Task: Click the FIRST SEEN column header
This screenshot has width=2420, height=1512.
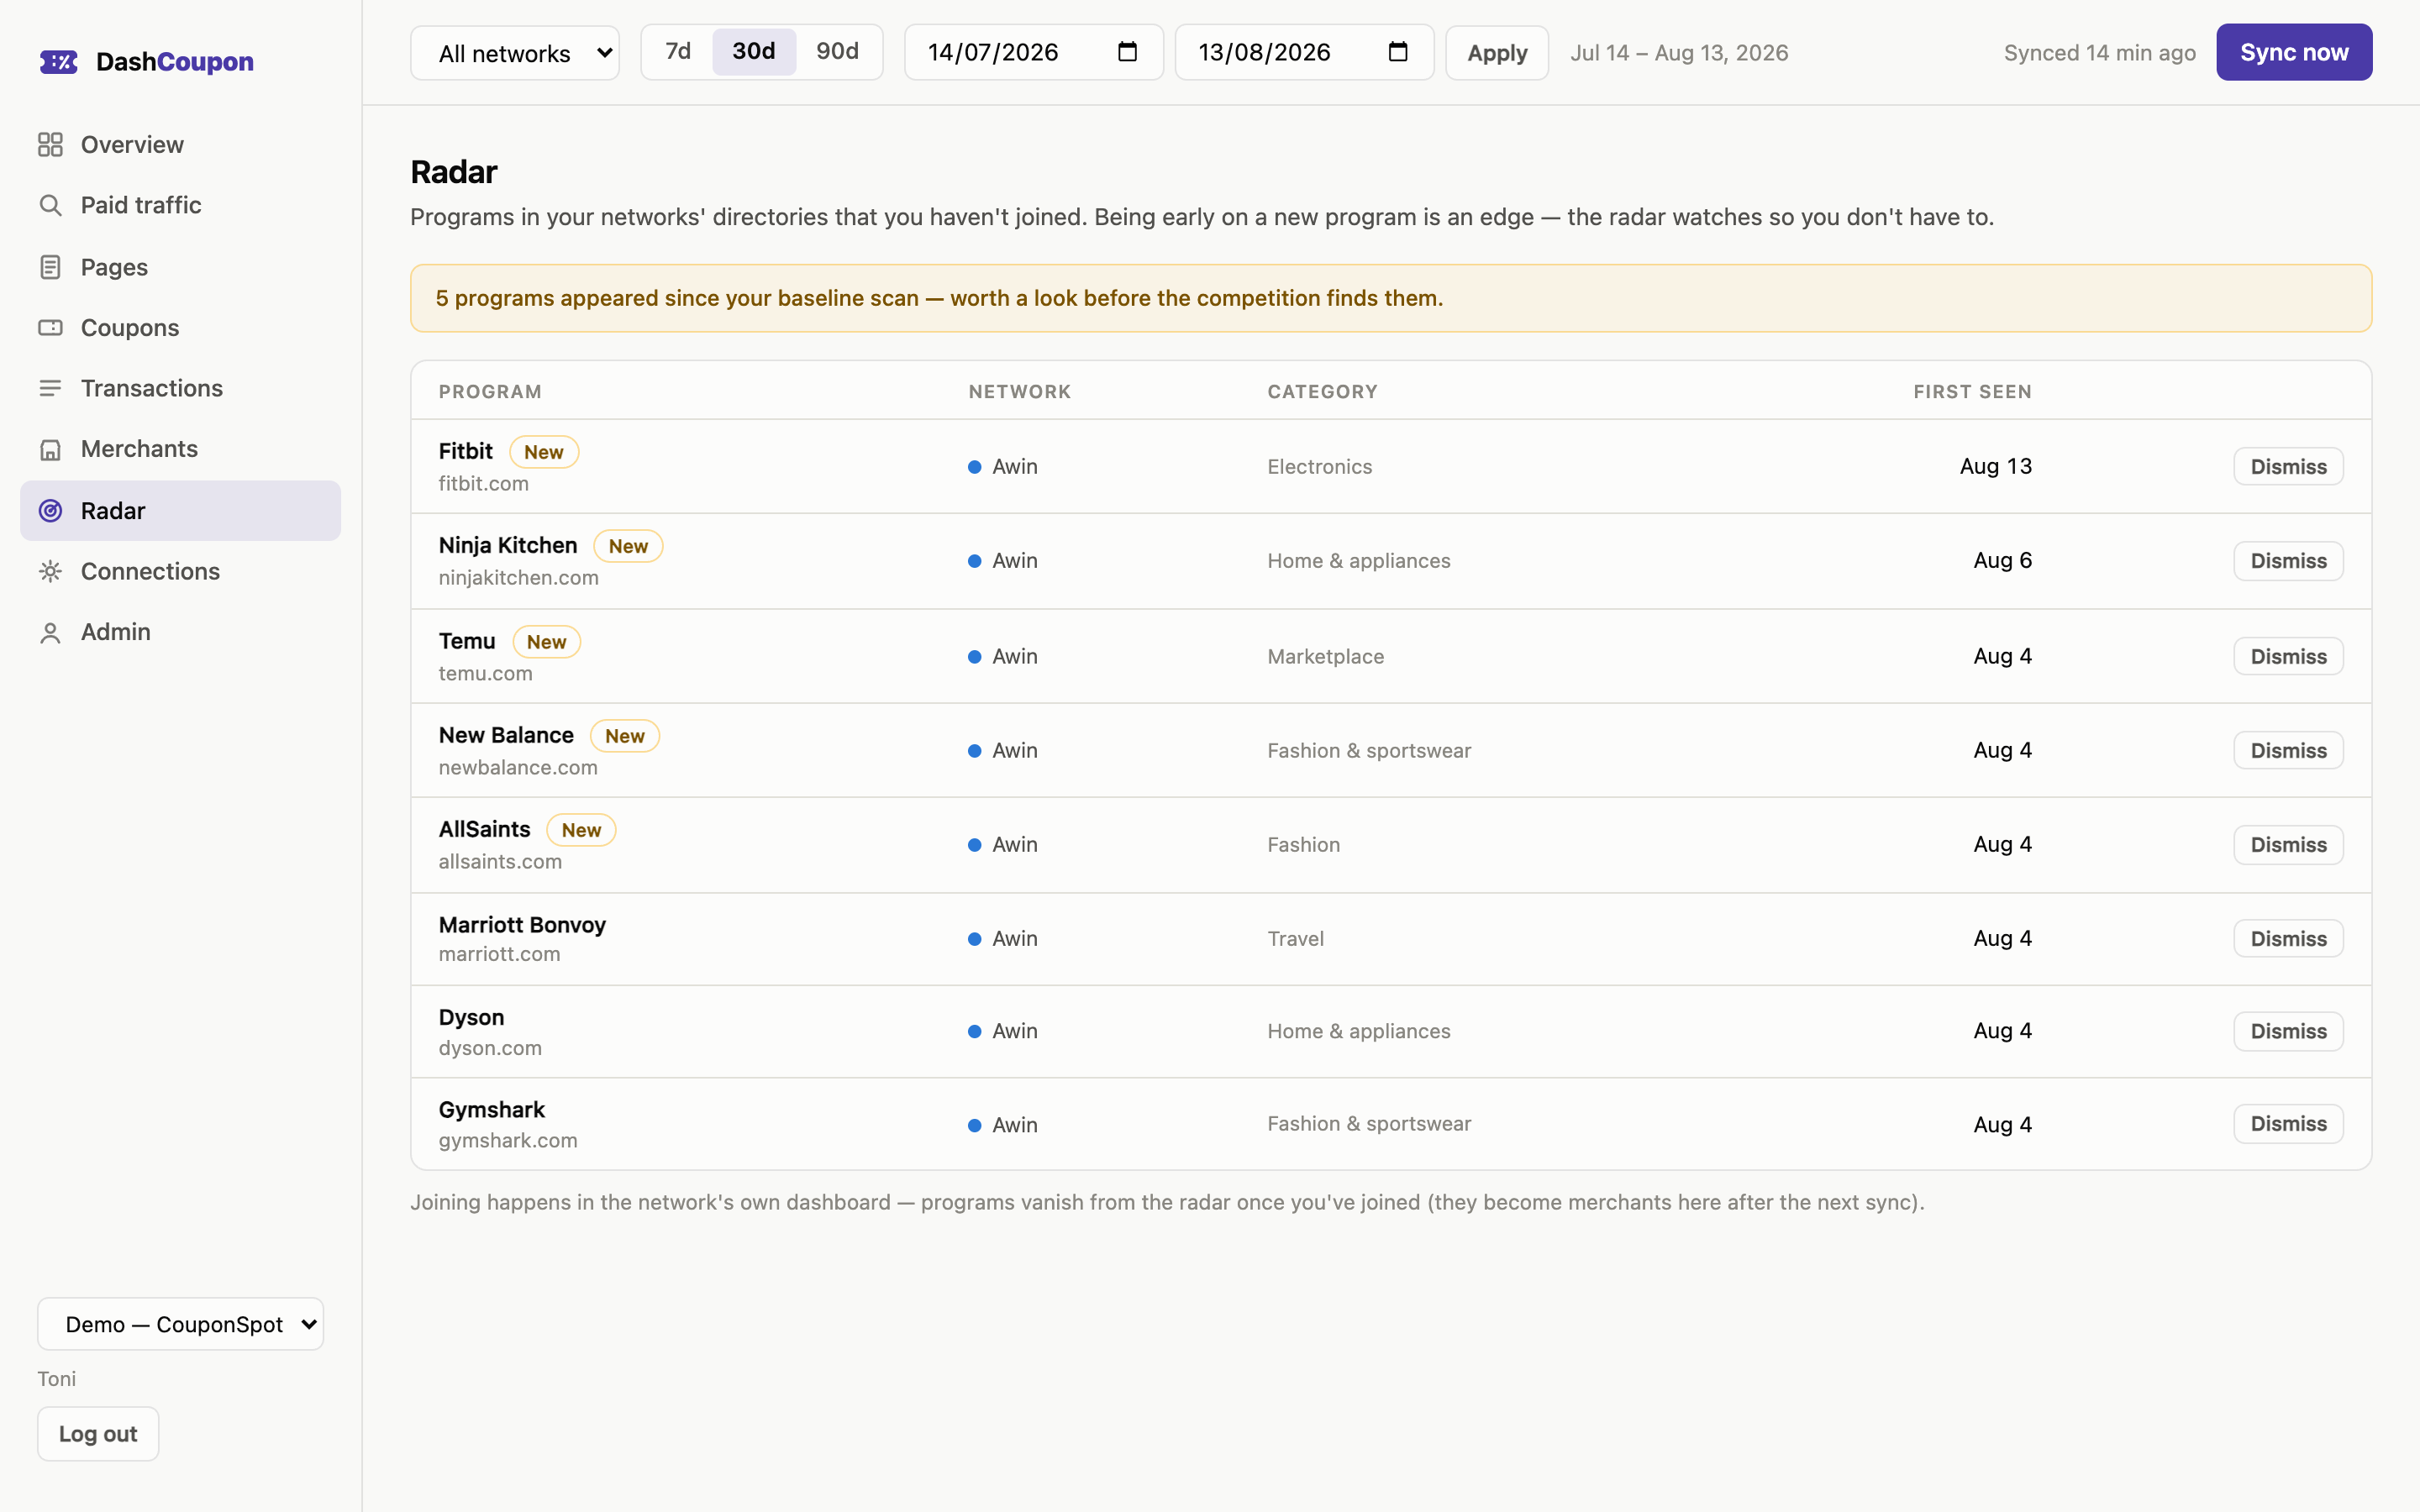Action: [x=1972, y=392]
